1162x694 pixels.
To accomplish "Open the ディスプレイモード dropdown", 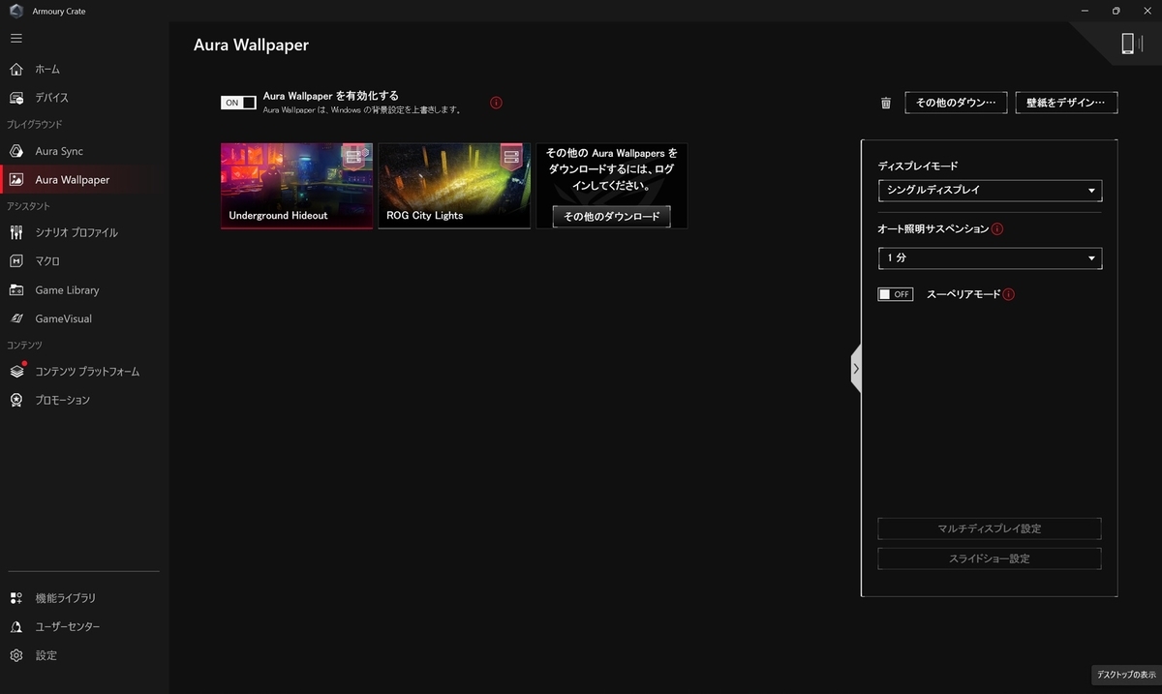I will pos(990,191).
